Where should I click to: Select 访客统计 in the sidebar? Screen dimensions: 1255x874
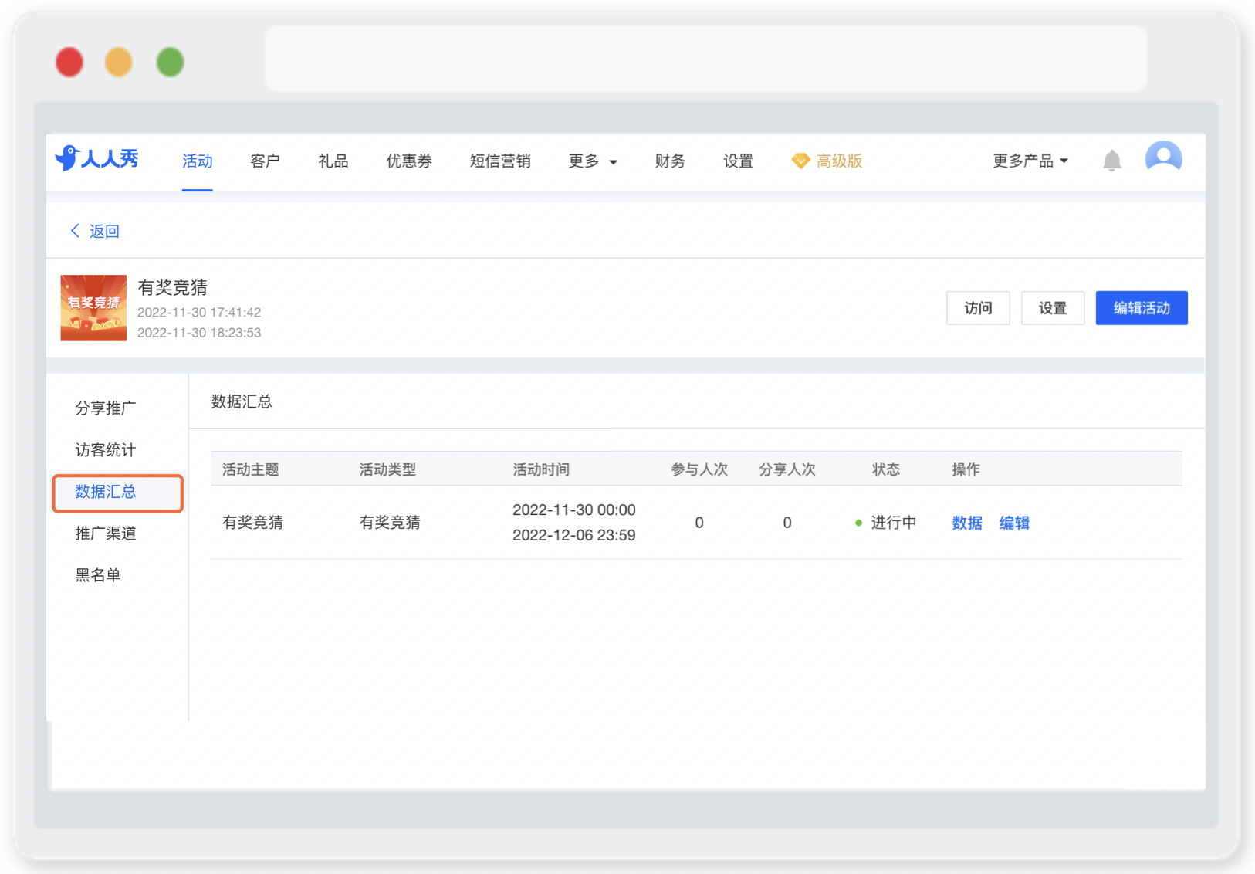[106, 449]
